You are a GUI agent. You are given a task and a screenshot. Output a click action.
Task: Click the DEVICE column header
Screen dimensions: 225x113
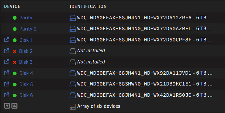tap(12, 6)
